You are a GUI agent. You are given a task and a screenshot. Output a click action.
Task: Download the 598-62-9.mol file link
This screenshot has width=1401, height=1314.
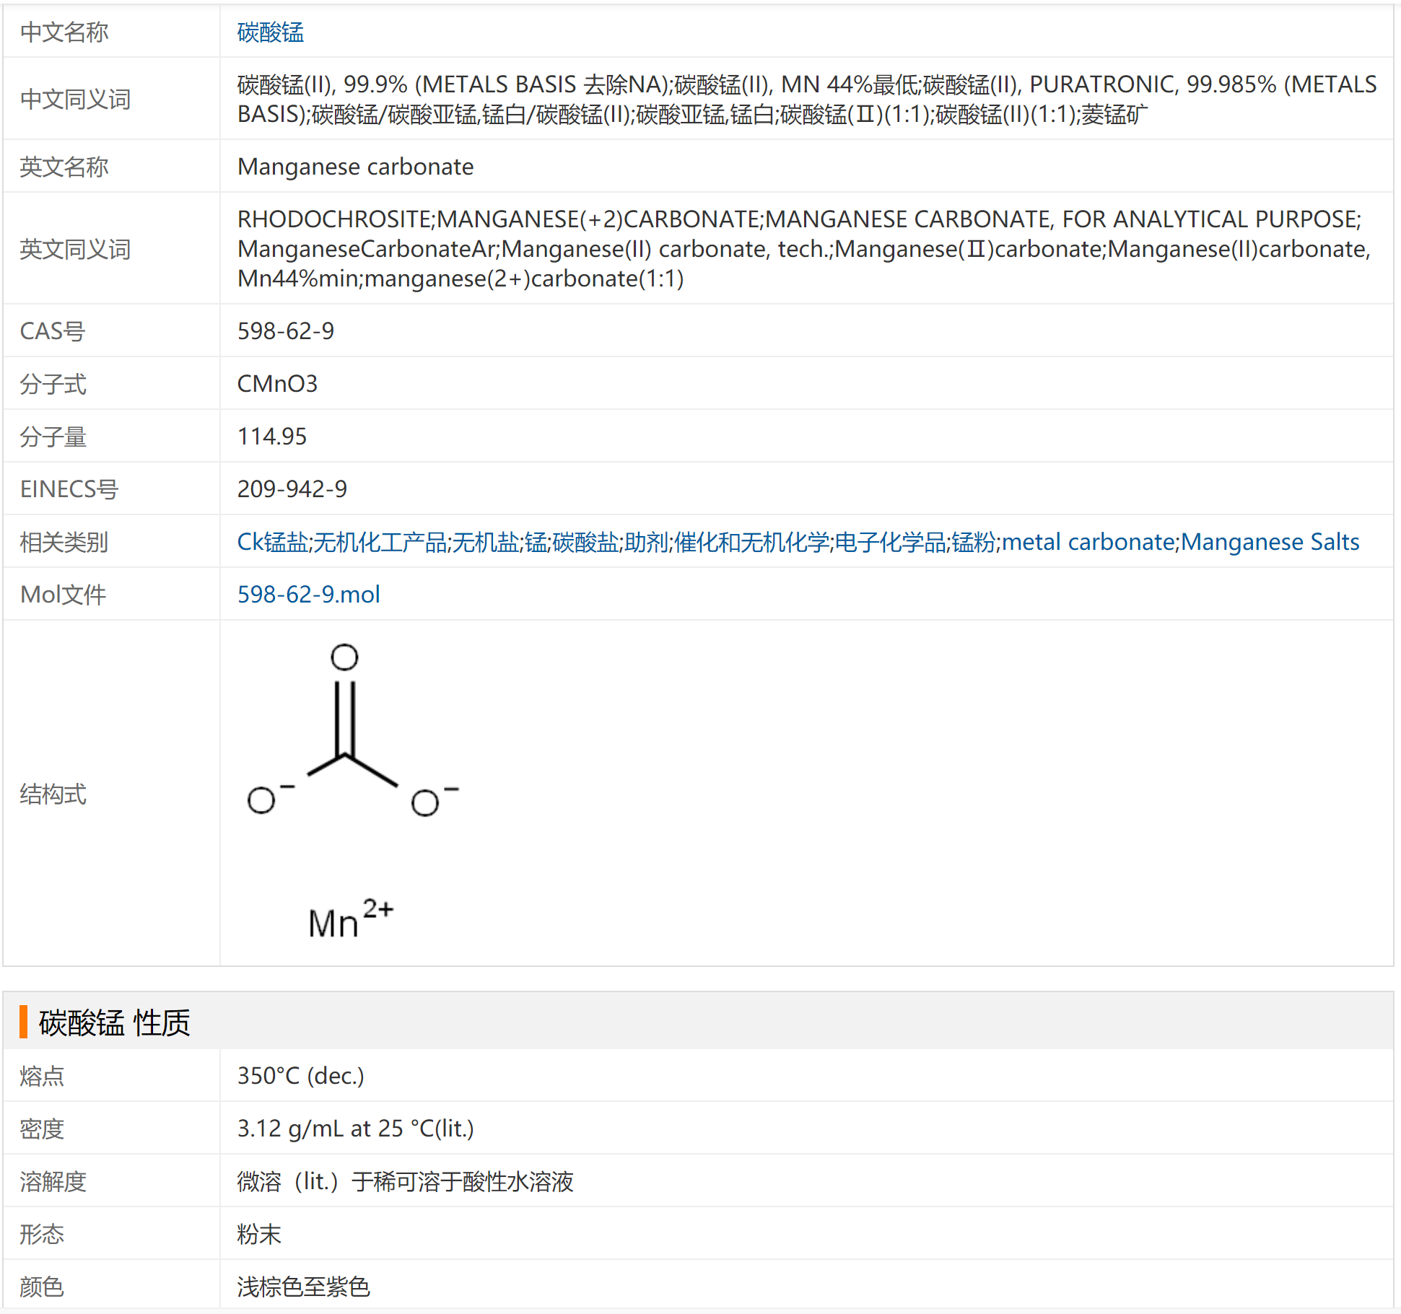click(308, 594)
